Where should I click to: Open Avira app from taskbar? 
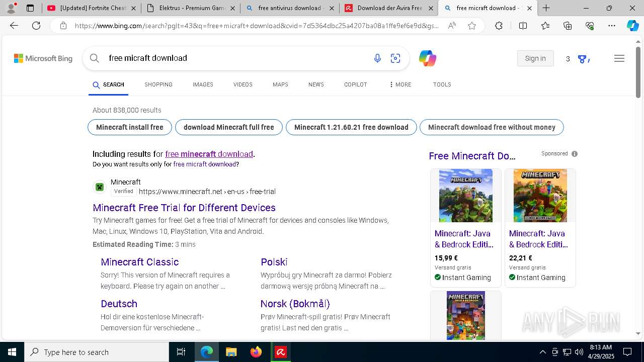coord(281,352)
